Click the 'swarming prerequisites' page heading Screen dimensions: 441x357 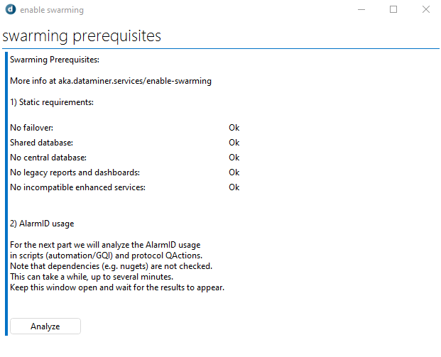(x=82, y=36)
